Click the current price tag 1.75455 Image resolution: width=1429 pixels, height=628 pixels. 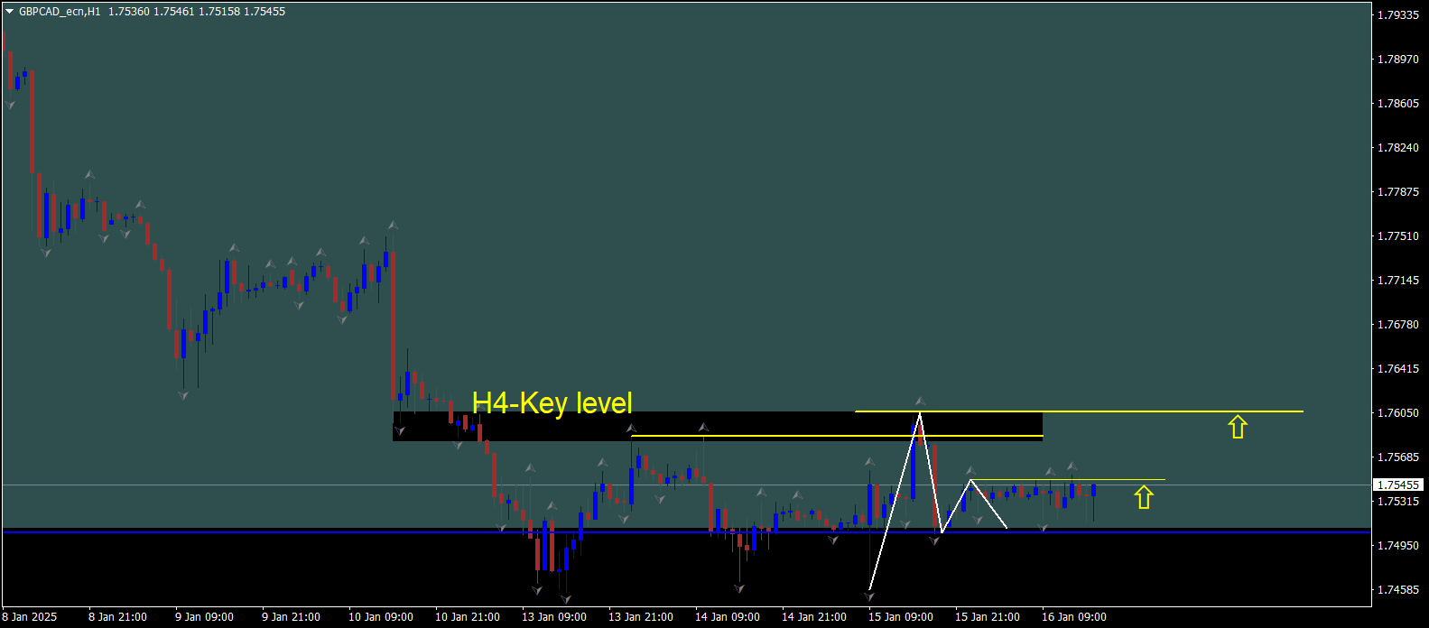[x=1398, y=485]
